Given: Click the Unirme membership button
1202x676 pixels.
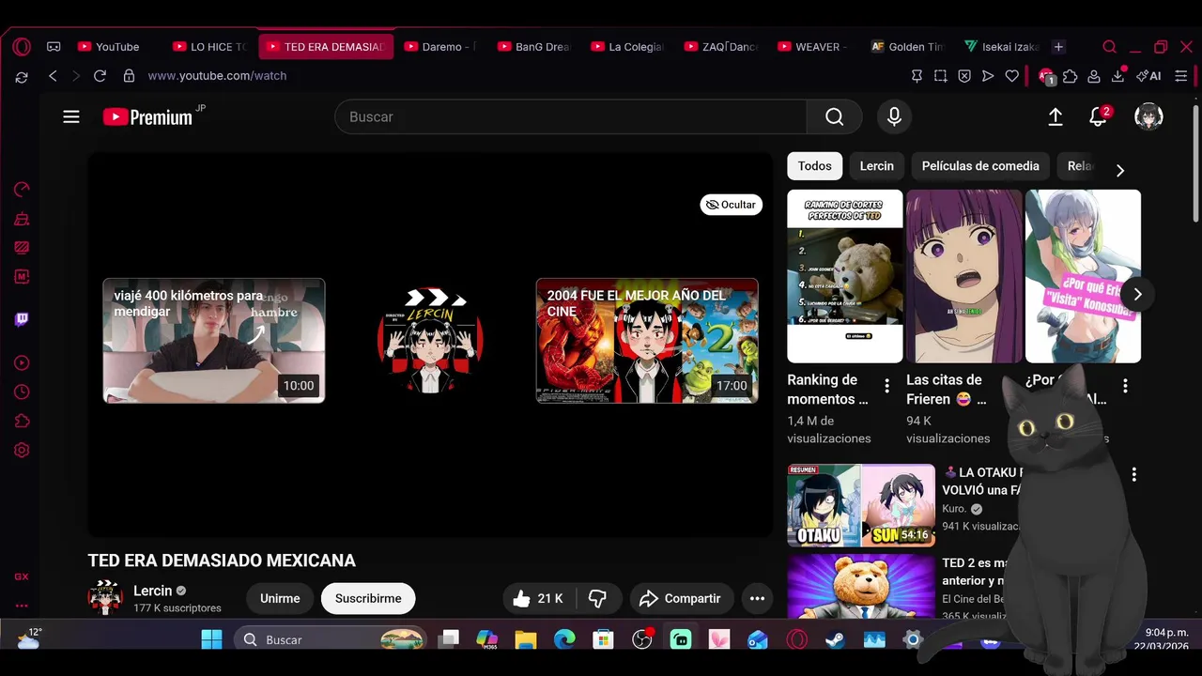Looking at the screenshot, I should 280,598.
